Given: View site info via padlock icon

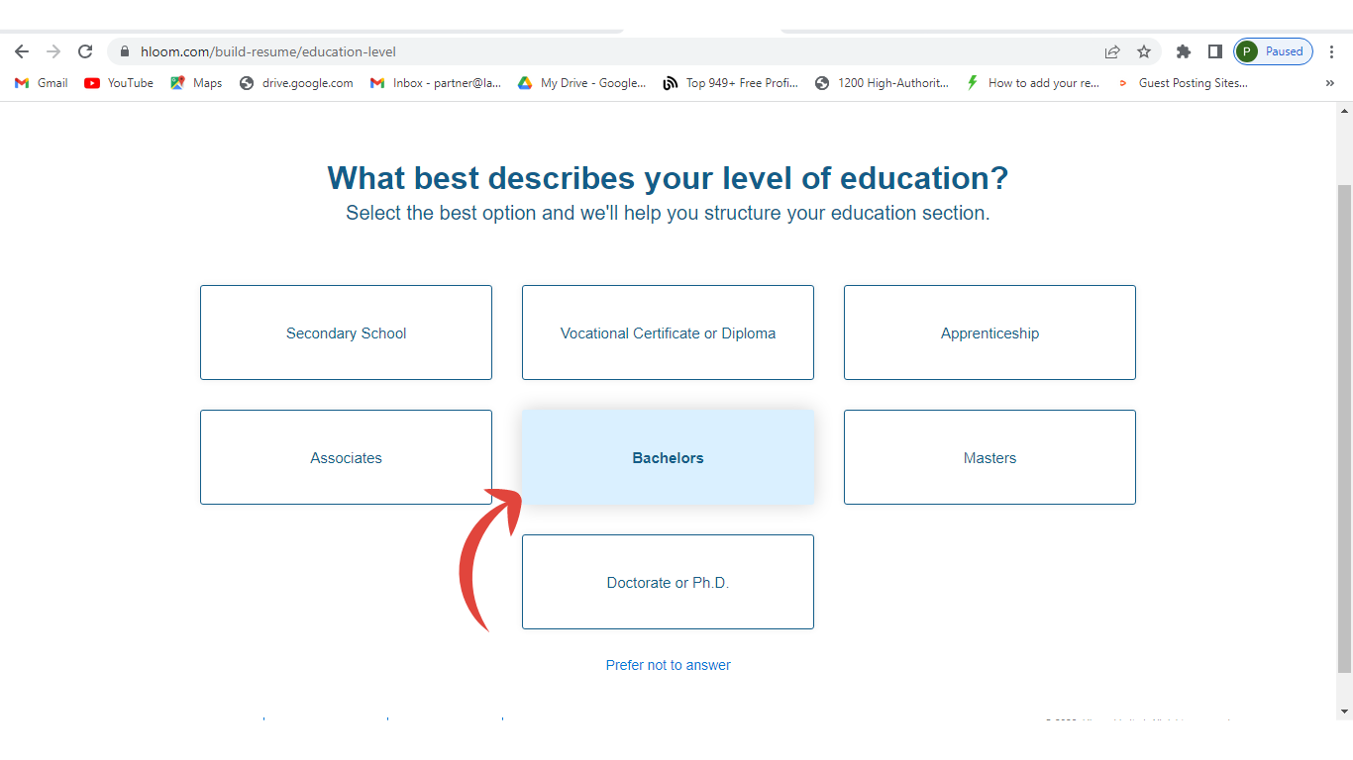Looking at the screenshot, I should click(125, 51).
